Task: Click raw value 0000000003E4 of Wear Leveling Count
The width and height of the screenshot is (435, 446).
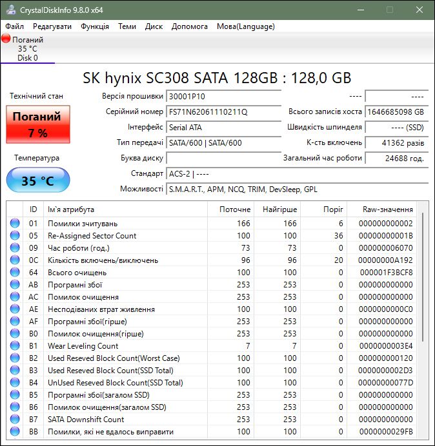Action: pos(386,345)
